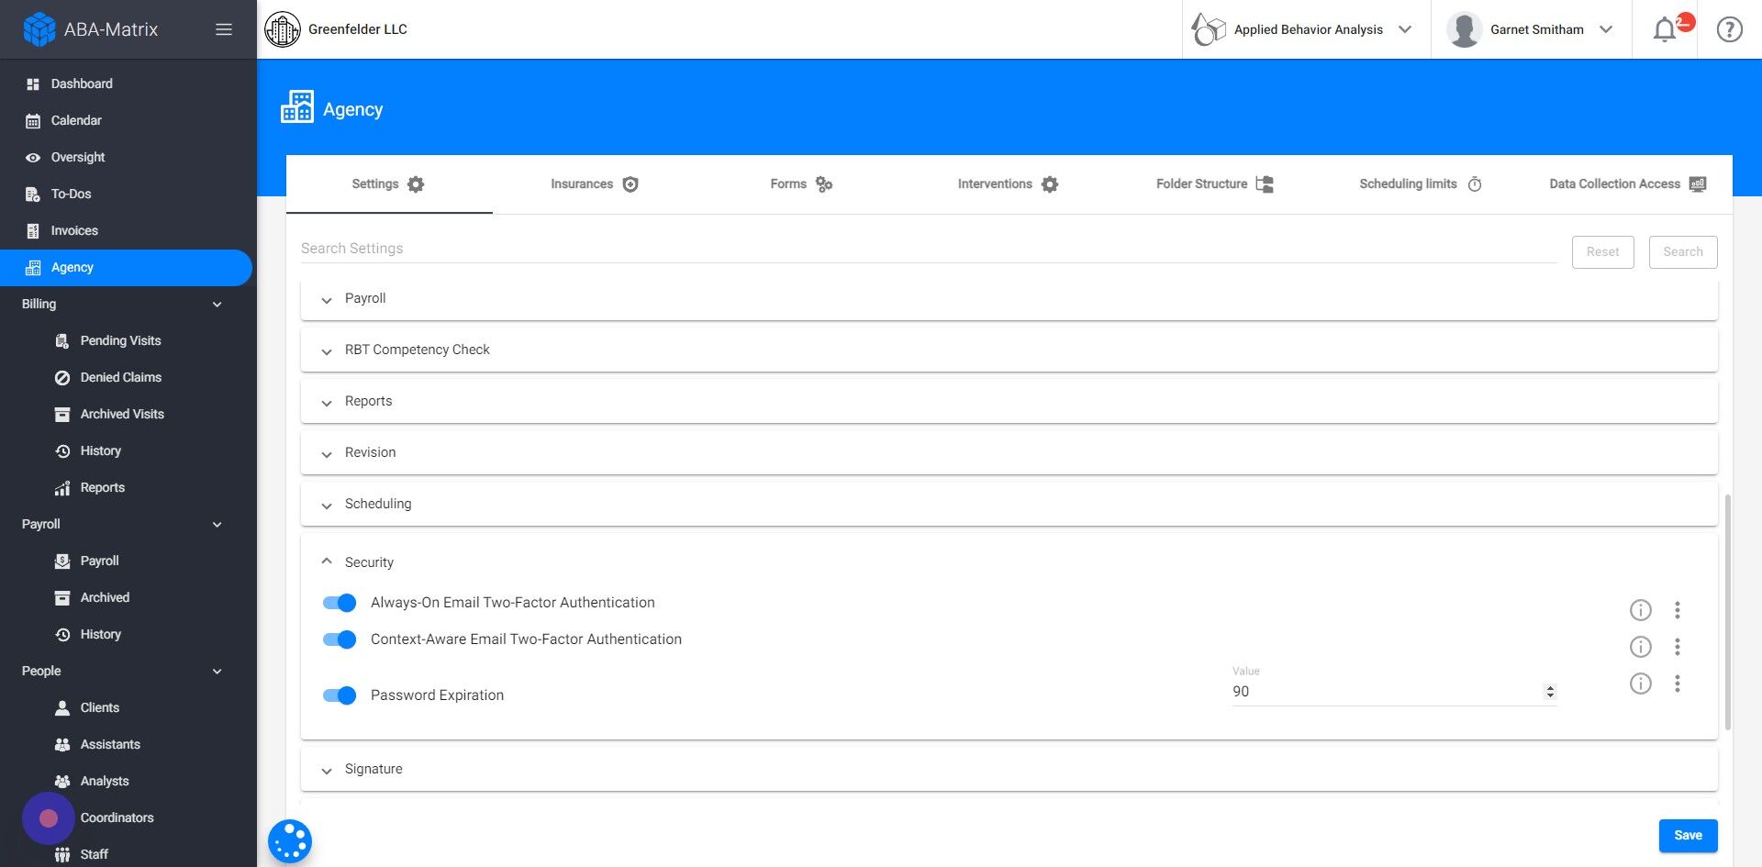Open Coordinators in the sidebar
The image size is (1762, 867).
[x=117, y=818]
